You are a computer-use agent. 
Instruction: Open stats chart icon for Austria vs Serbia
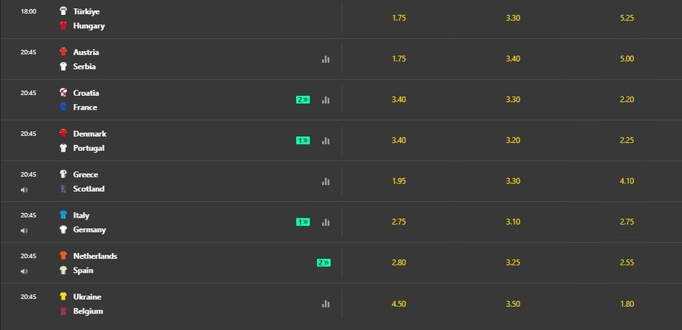coord(326,59)
